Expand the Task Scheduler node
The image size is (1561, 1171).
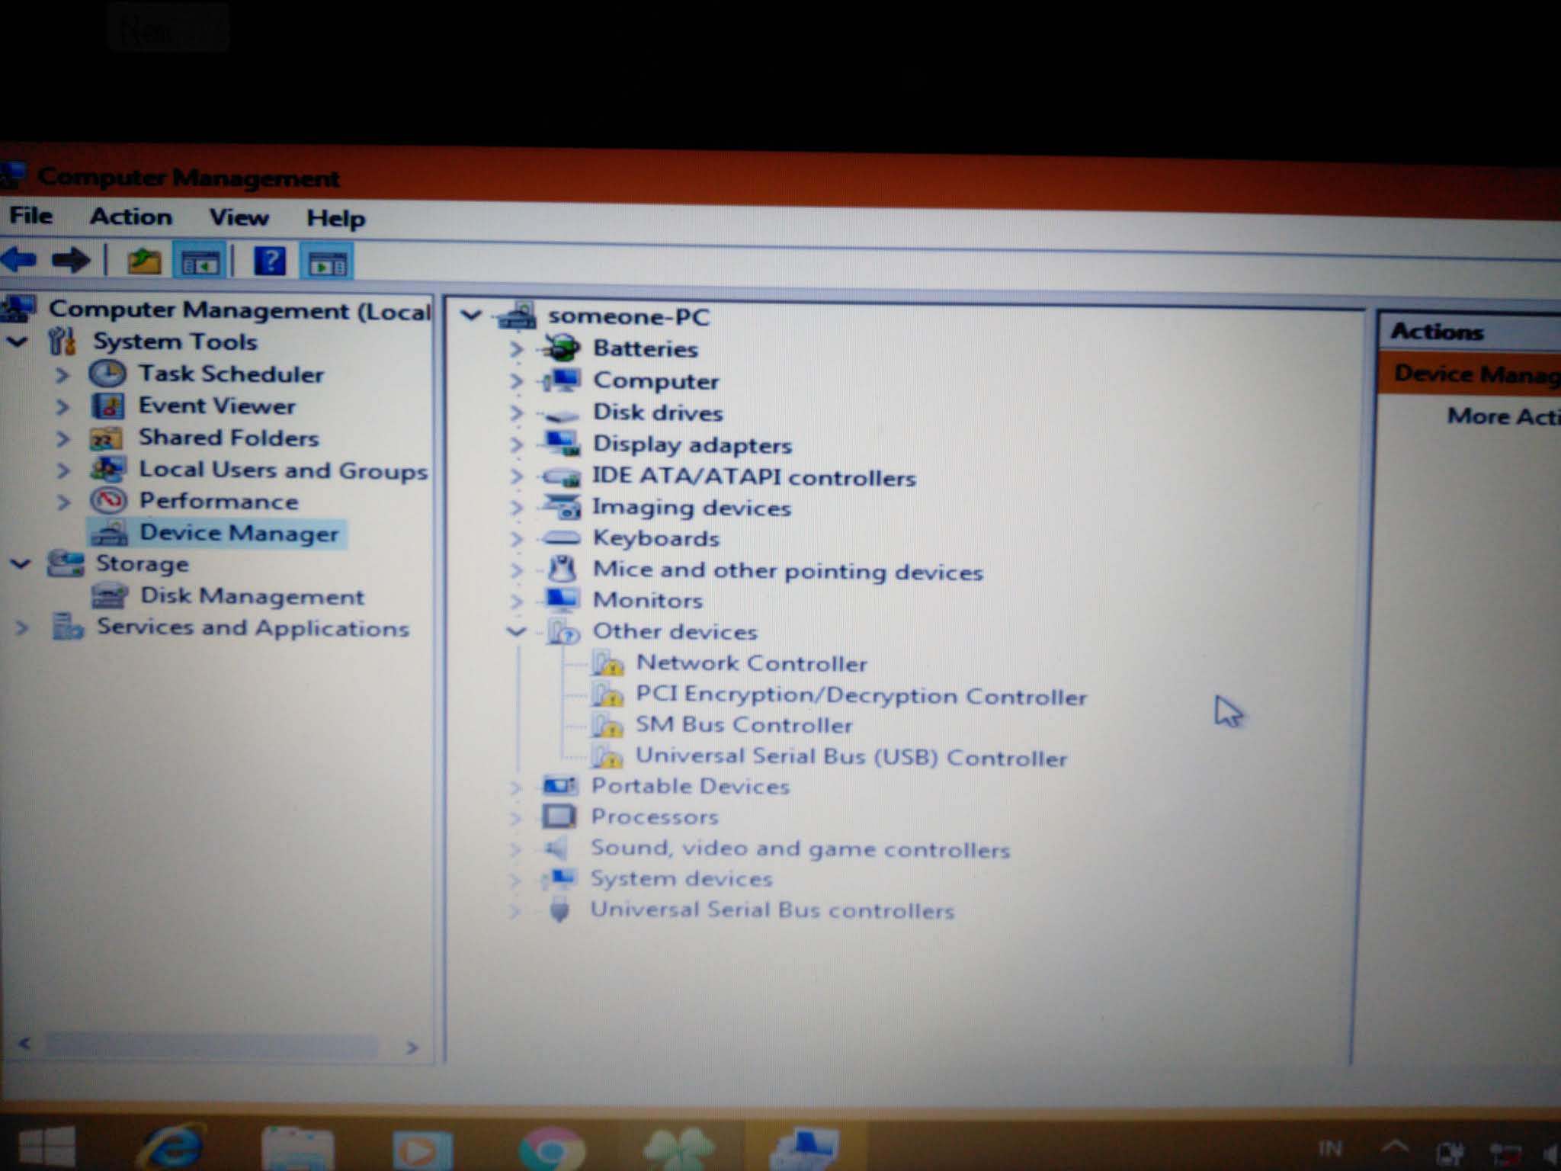(x=63, y=374)
